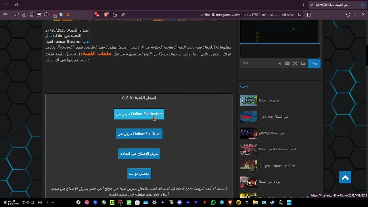The height and width of the screenshot is (207, 368).
Task: Open Telegram from the taskbar
Action: [222, 202]
